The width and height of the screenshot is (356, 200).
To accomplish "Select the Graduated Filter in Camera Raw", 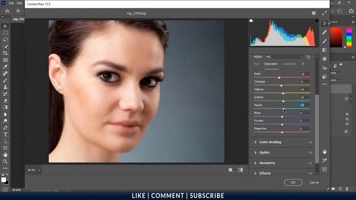I will (324, 50).
